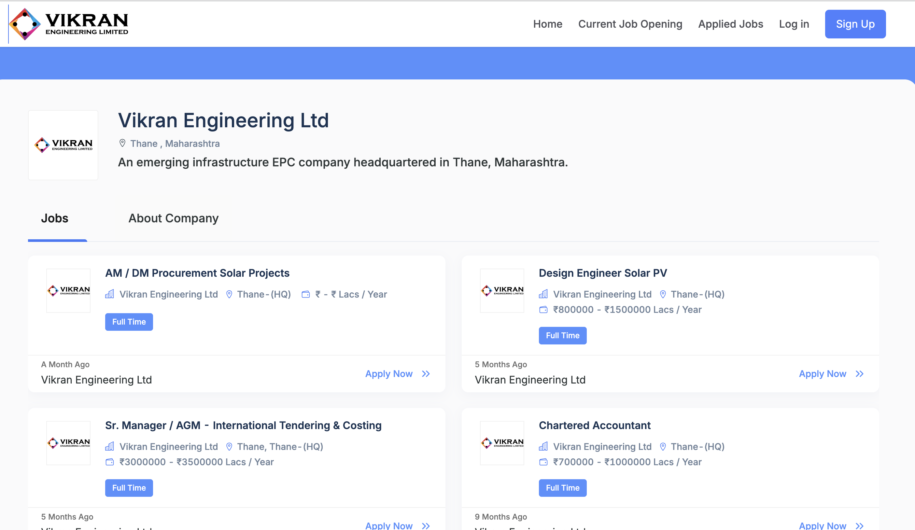Click the location pin beside Thane-(HQ) on procurement job
Screen dimensions: 915x530
[x=229, y=294]
